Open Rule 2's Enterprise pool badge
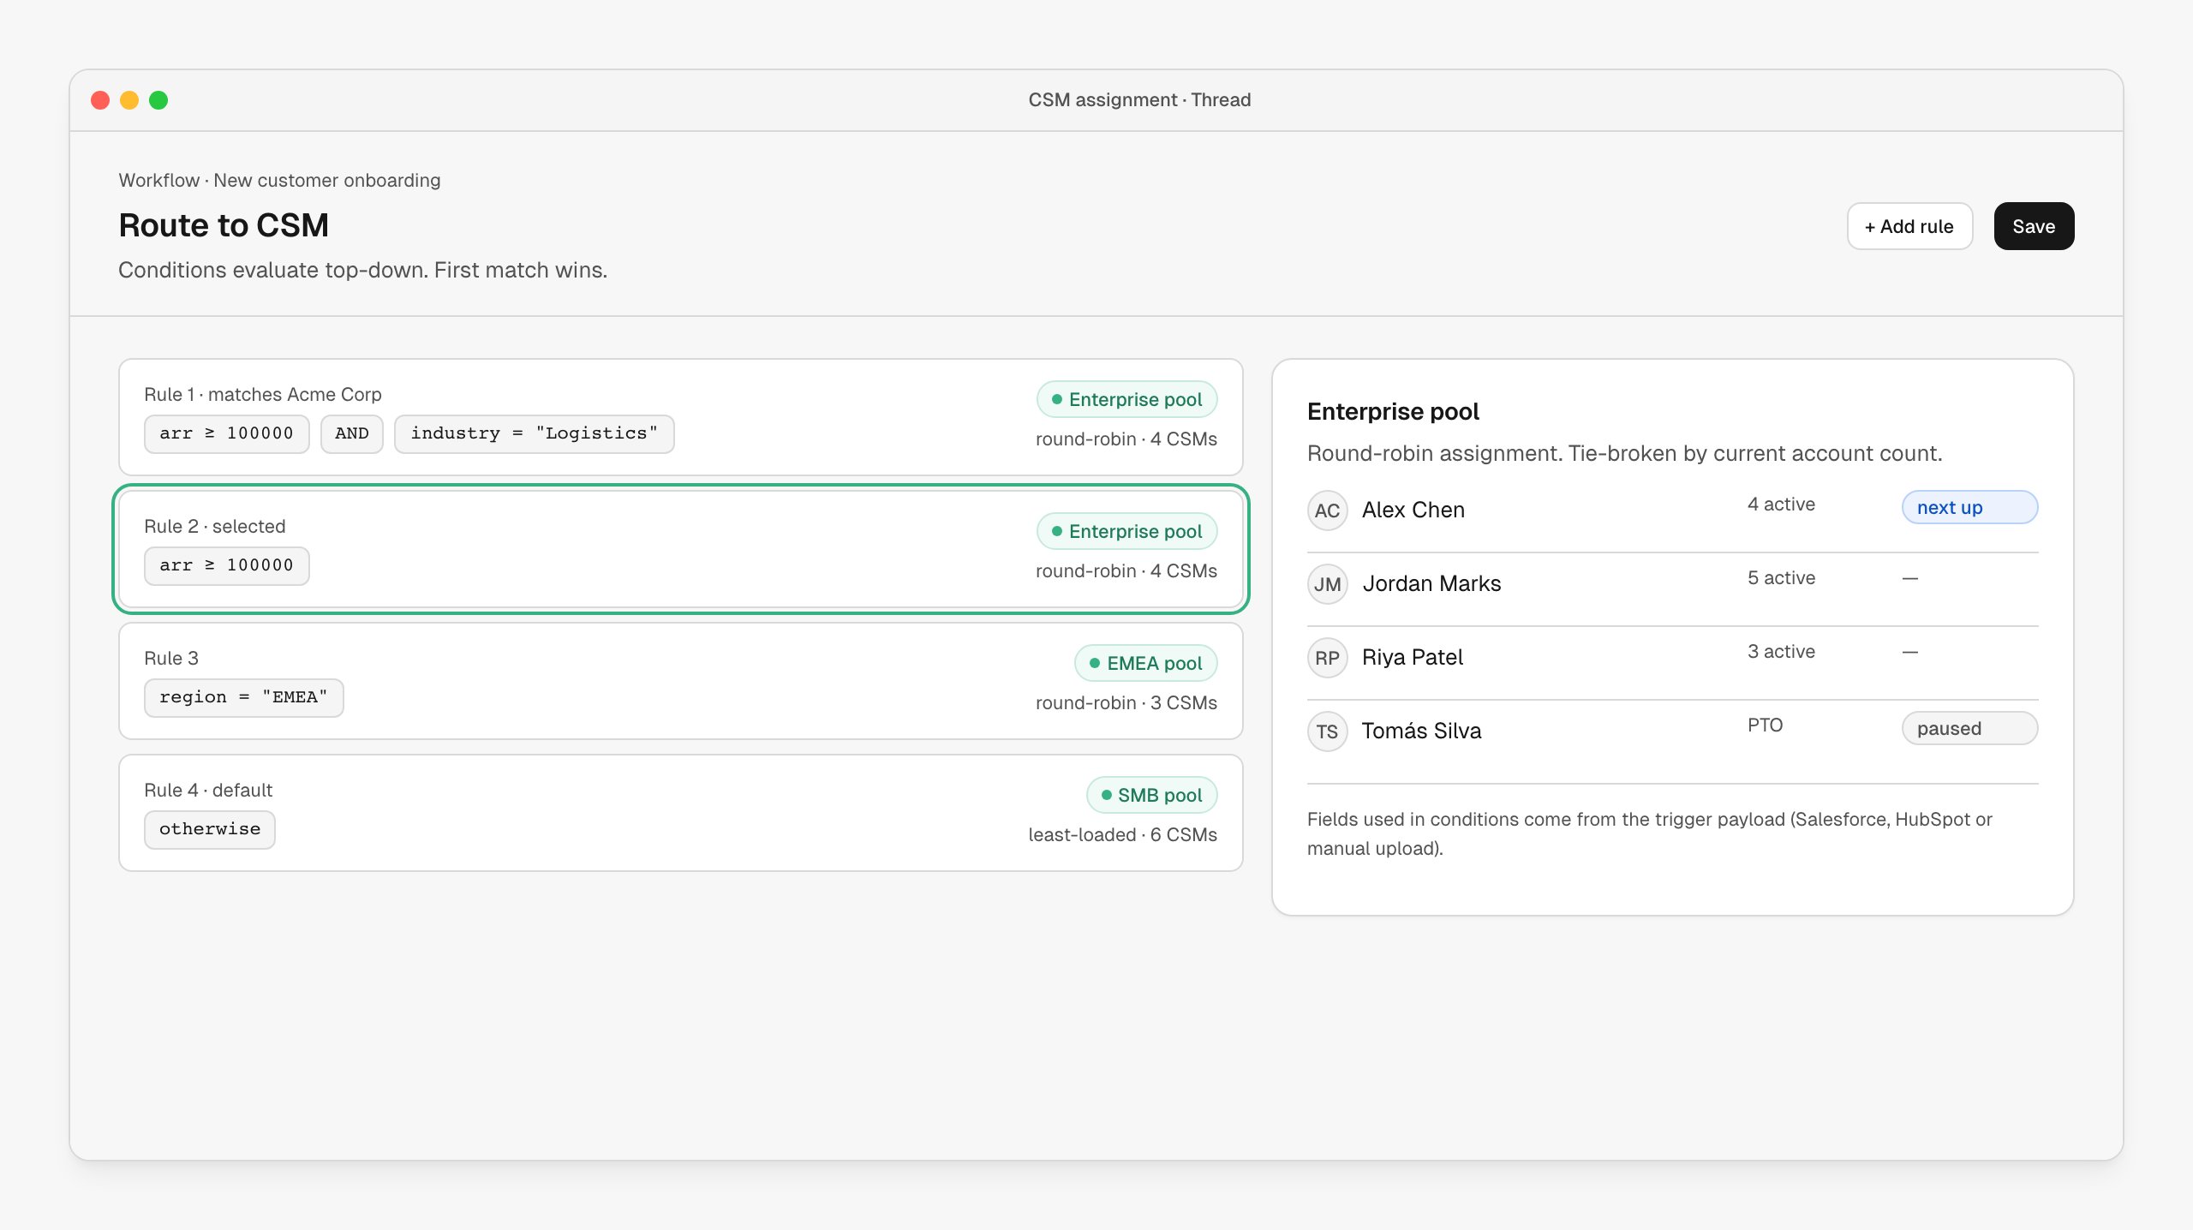The width and height of the screenshot is (2193, 1230). point(1126,531)
